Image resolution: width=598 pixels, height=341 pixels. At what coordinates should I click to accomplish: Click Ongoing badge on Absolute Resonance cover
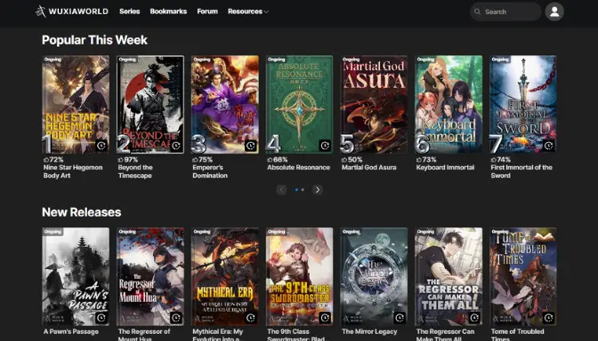click(276, 59)
